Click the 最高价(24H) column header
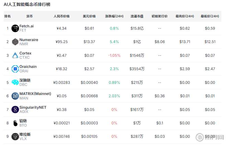This screenshot has height=145, width=227. pyautogui.click(x=185, y=16)
